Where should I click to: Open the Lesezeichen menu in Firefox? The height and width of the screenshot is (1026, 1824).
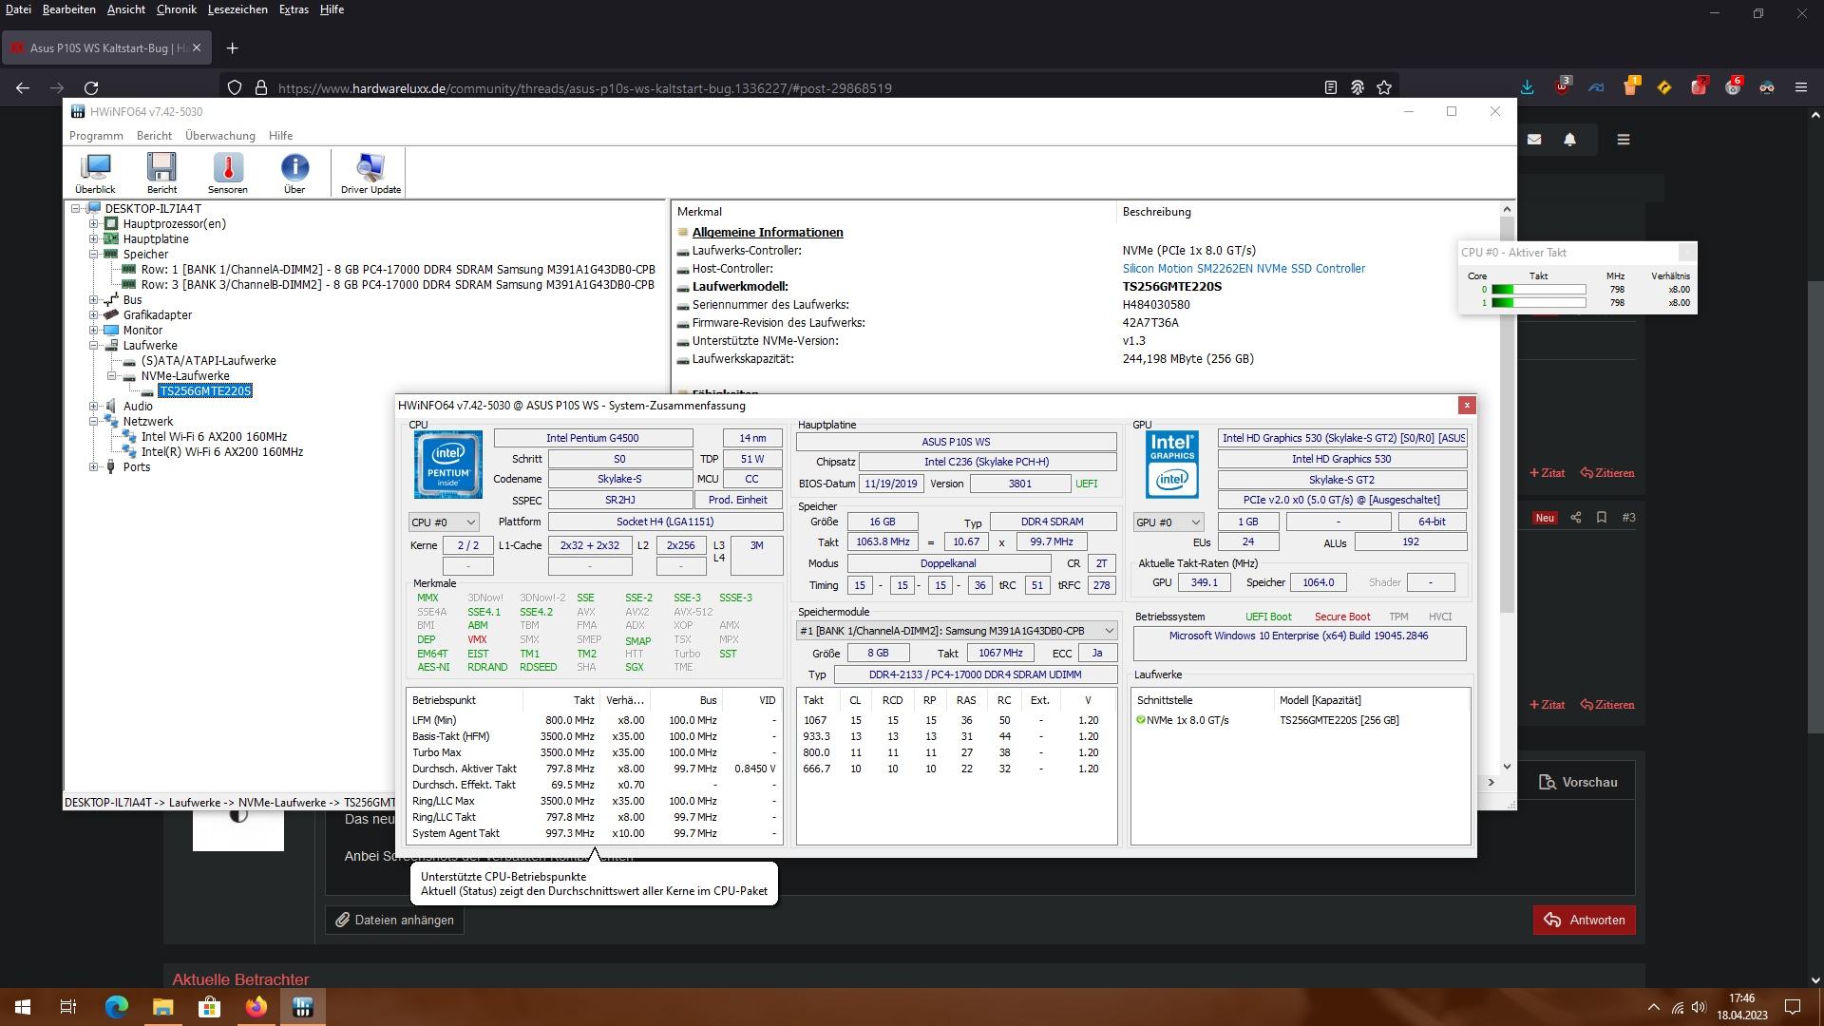click(237, 9)
